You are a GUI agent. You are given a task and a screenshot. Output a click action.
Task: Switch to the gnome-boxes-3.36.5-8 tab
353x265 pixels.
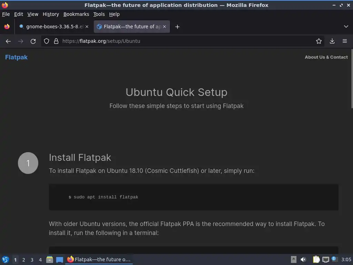(54, 27)
